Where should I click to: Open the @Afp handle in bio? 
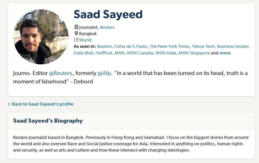point(104,73)
